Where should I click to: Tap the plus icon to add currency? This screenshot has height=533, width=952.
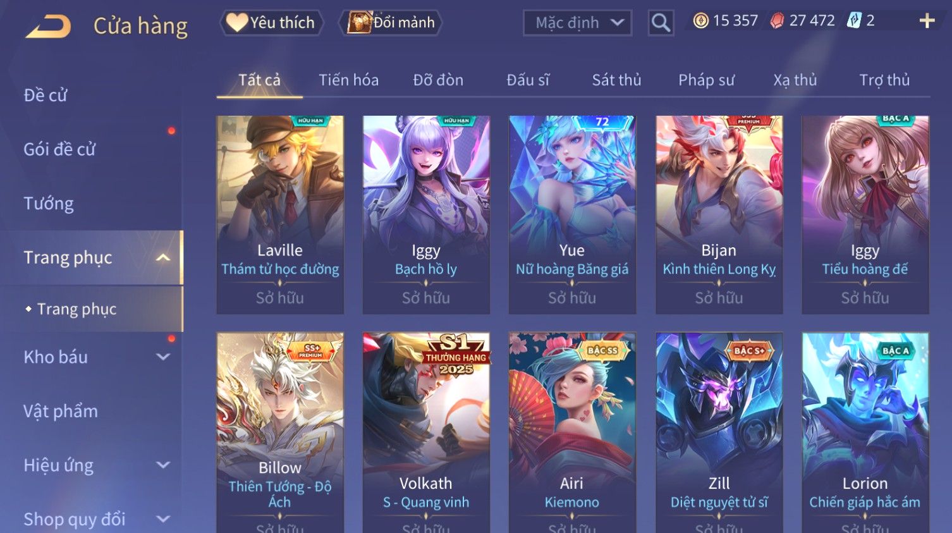point(927,21)
